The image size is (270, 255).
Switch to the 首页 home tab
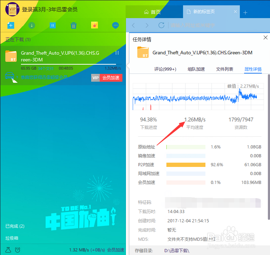pos(152,12)
